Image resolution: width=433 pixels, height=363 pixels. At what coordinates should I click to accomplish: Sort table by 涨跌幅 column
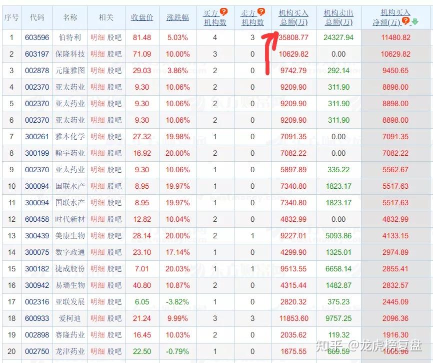178,18
